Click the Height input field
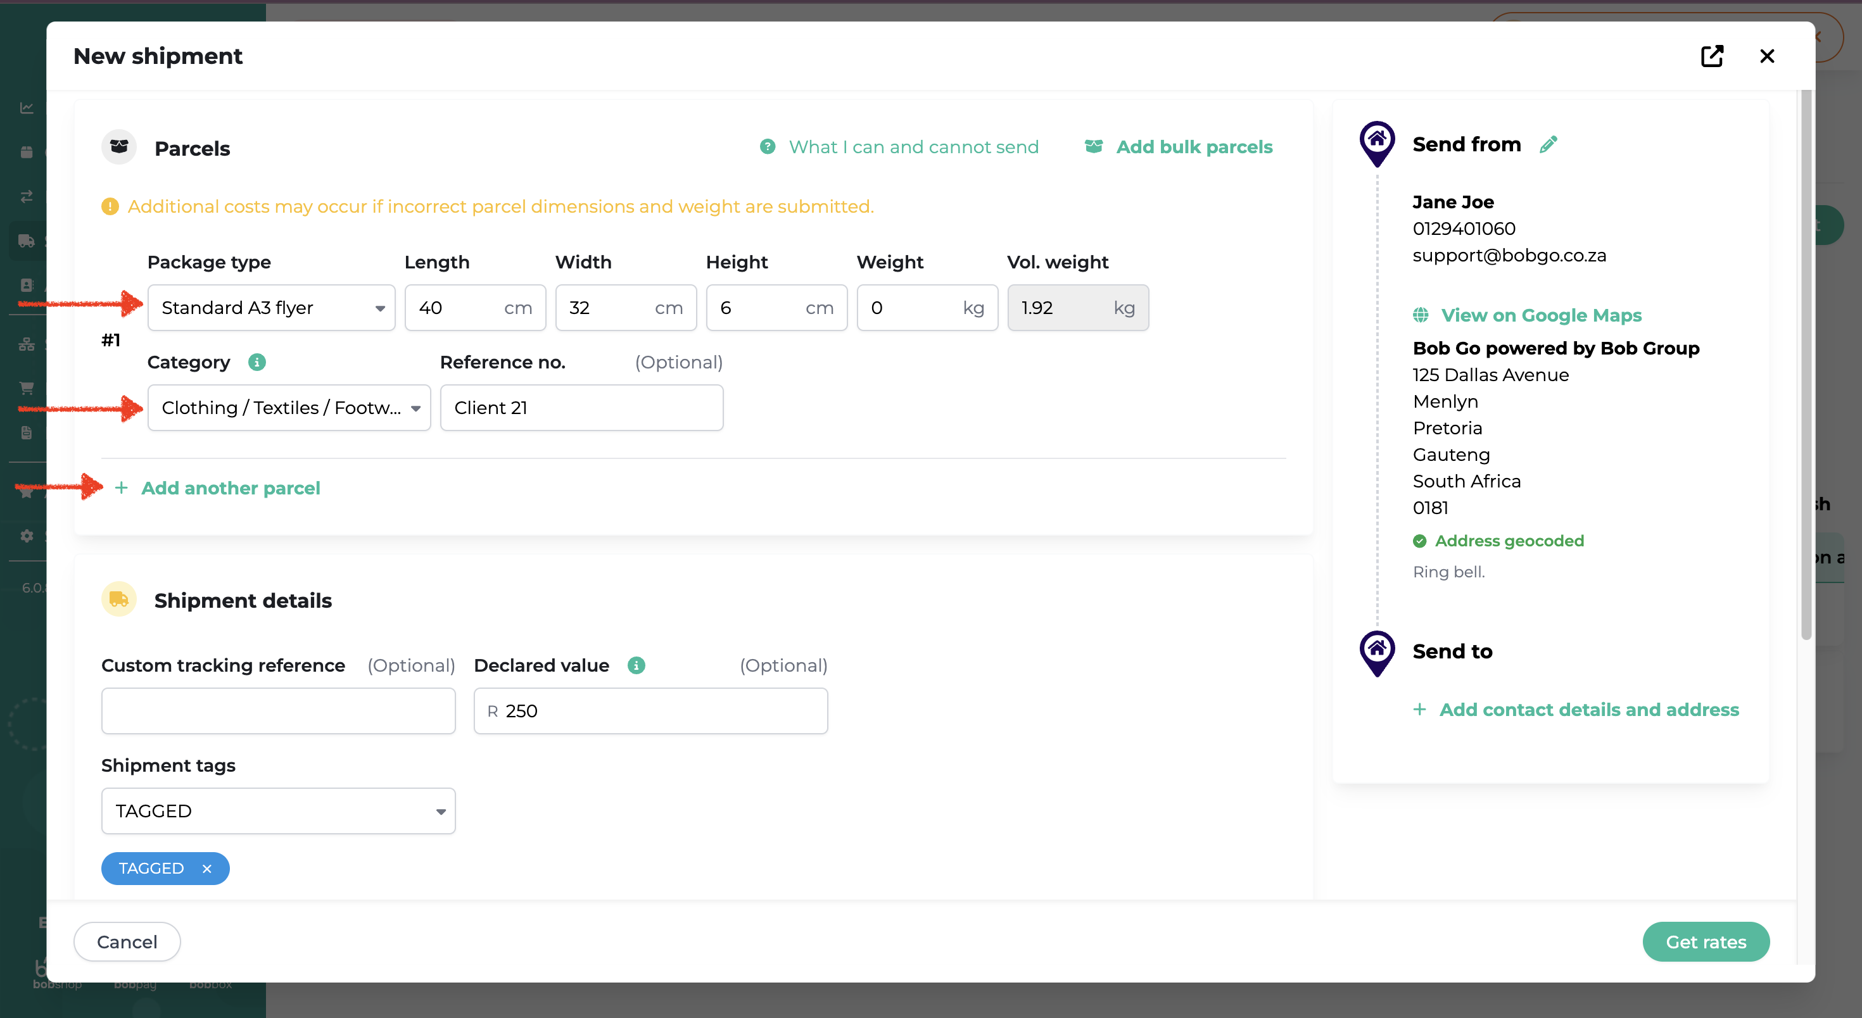 (776, 308)
